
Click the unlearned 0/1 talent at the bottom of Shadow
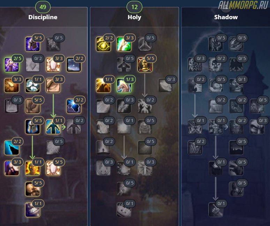(216, 210)
